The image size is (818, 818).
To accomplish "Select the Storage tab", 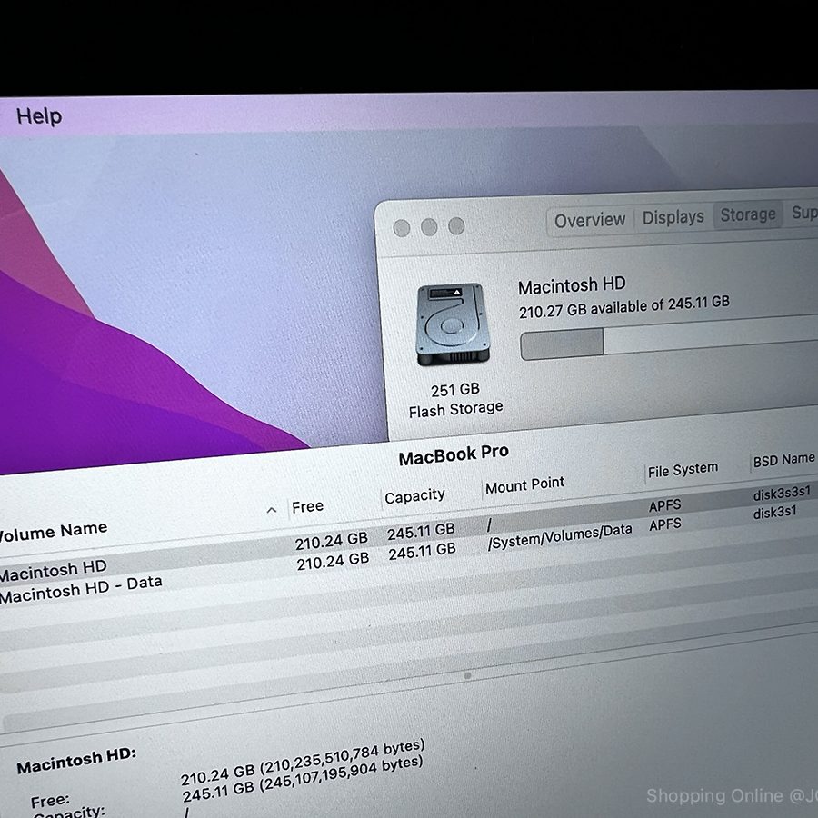I will 748,214.
